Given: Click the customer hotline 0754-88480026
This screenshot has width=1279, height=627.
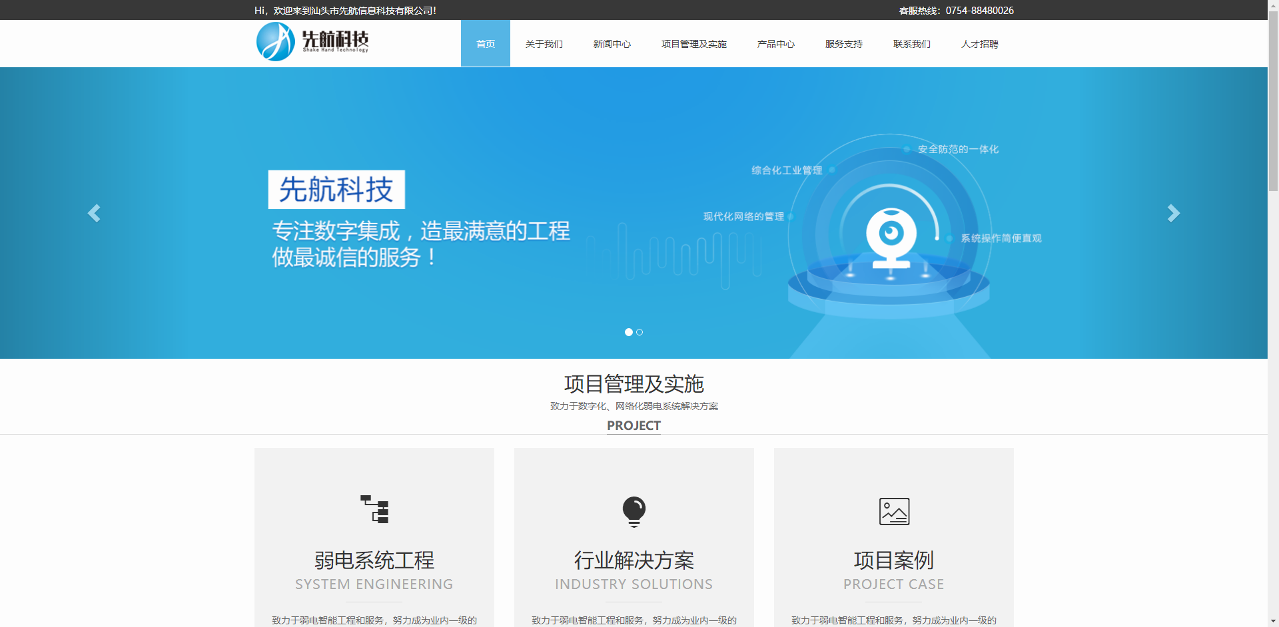Looking at the screenshot, I should 979,10.
